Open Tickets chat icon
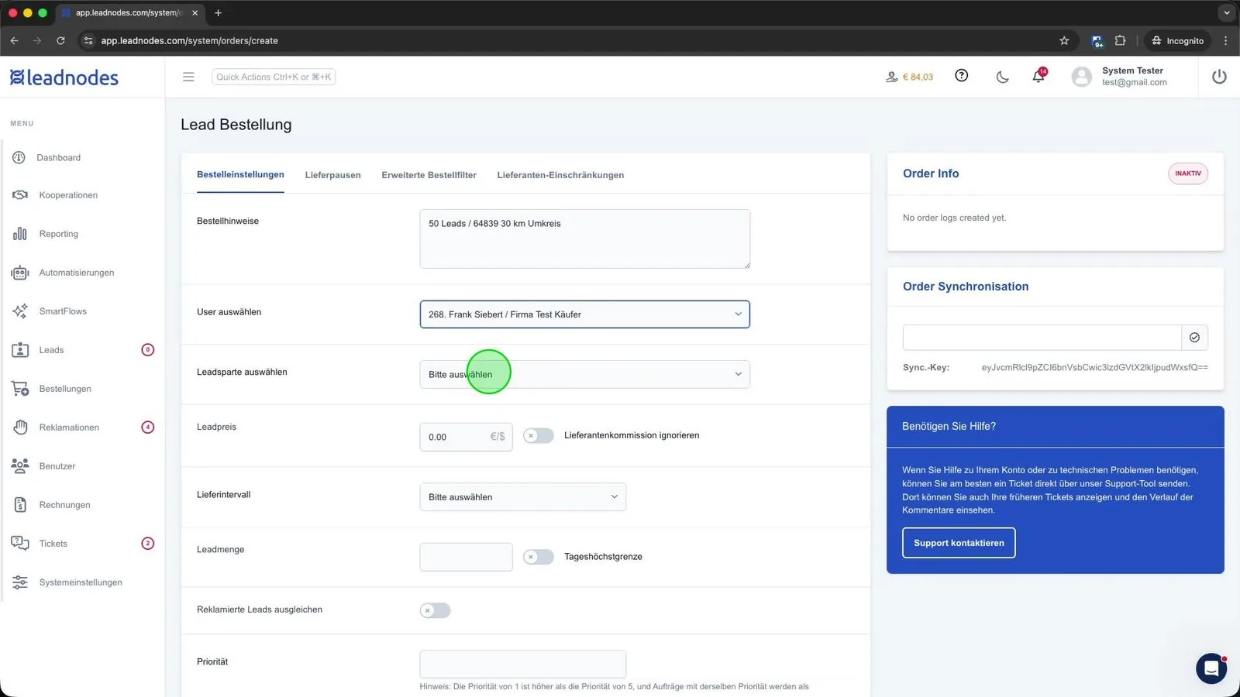 pos(20,544)
